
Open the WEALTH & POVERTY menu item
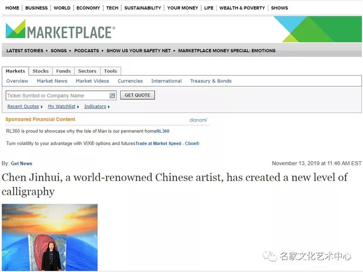(242, 8)
